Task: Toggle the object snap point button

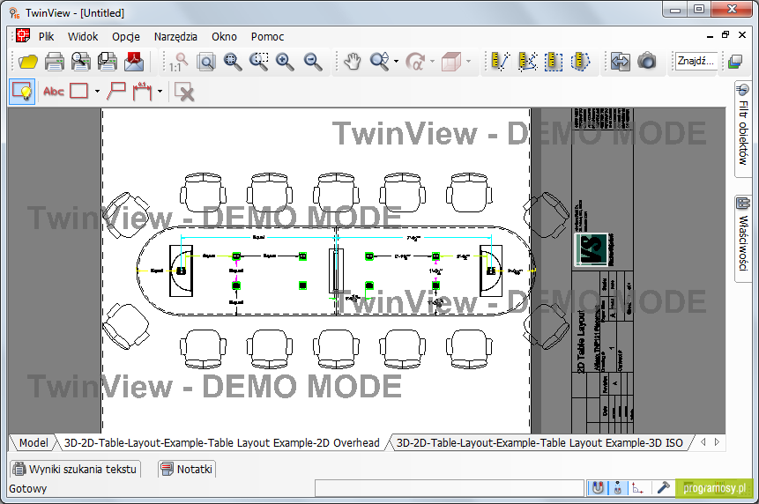Action: [x=618, y=488]
